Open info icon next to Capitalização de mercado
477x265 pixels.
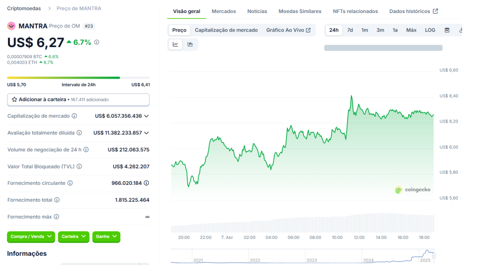74,116
